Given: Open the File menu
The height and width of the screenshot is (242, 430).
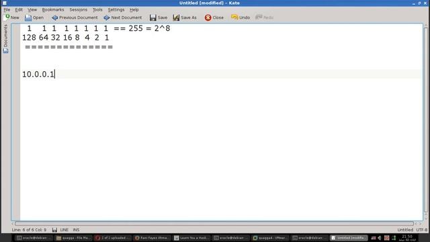Looking at the screenshot, I should [7, 9].
